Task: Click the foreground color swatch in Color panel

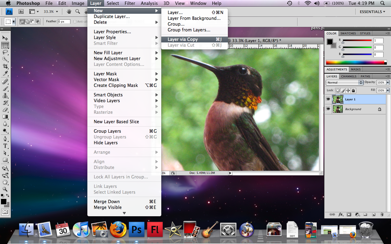Action: (x=330, y=42)
